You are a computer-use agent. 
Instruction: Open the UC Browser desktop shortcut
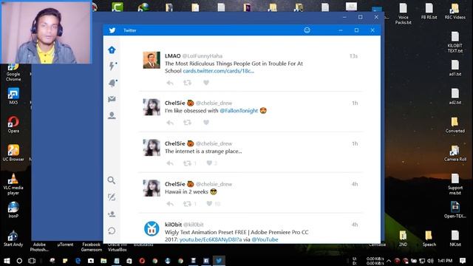click(13, 153)
